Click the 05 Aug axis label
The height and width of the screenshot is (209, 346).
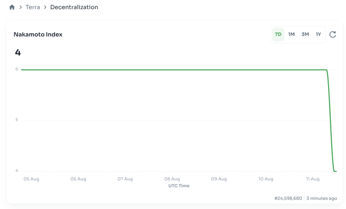tap(31, 179)
